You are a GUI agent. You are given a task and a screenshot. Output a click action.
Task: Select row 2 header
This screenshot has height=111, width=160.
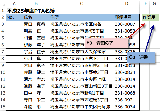coord(3,17)
